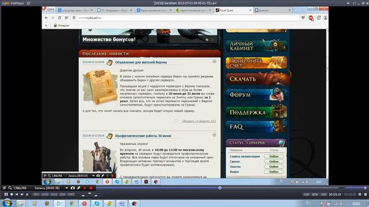
Task: Open the Windows Start button on the bottom taskbar
Action: tap(7, 203)
